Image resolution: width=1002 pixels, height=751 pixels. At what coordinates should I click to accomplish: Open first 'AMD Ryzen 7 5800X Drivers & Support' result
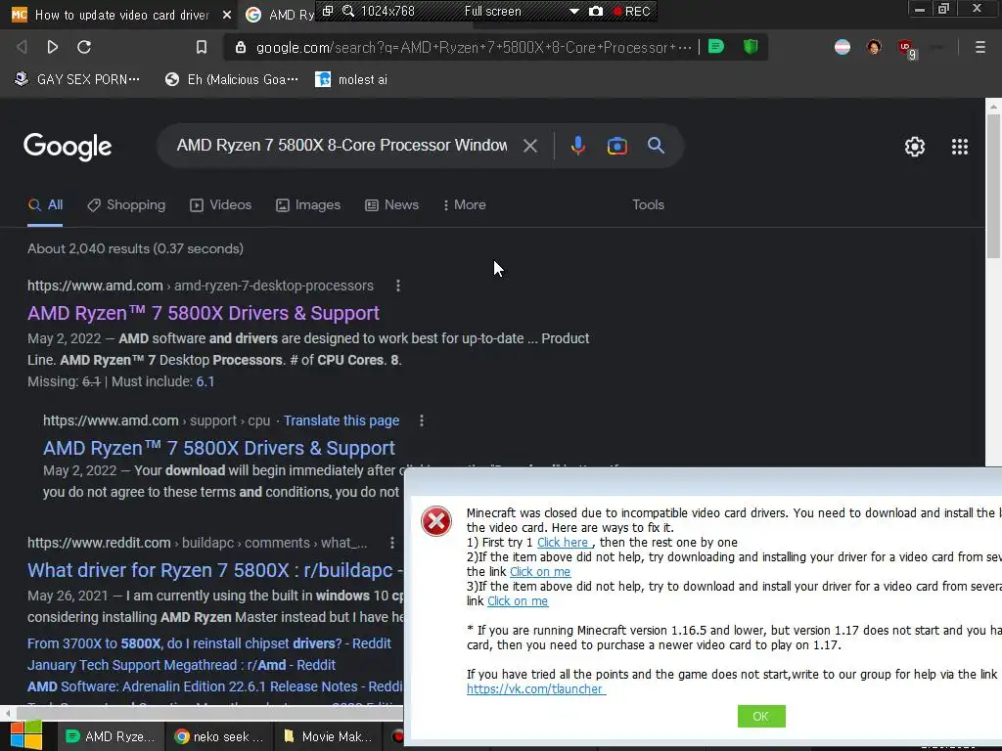click(x=204, y=313)
